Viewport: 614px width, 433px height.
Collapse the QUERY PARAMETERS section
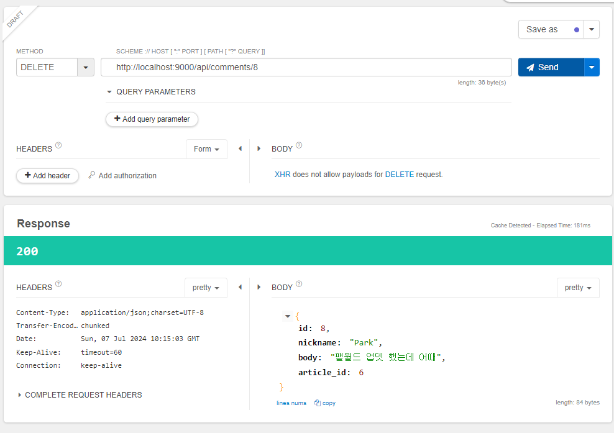pyautogui.click(x=109, y=92)
